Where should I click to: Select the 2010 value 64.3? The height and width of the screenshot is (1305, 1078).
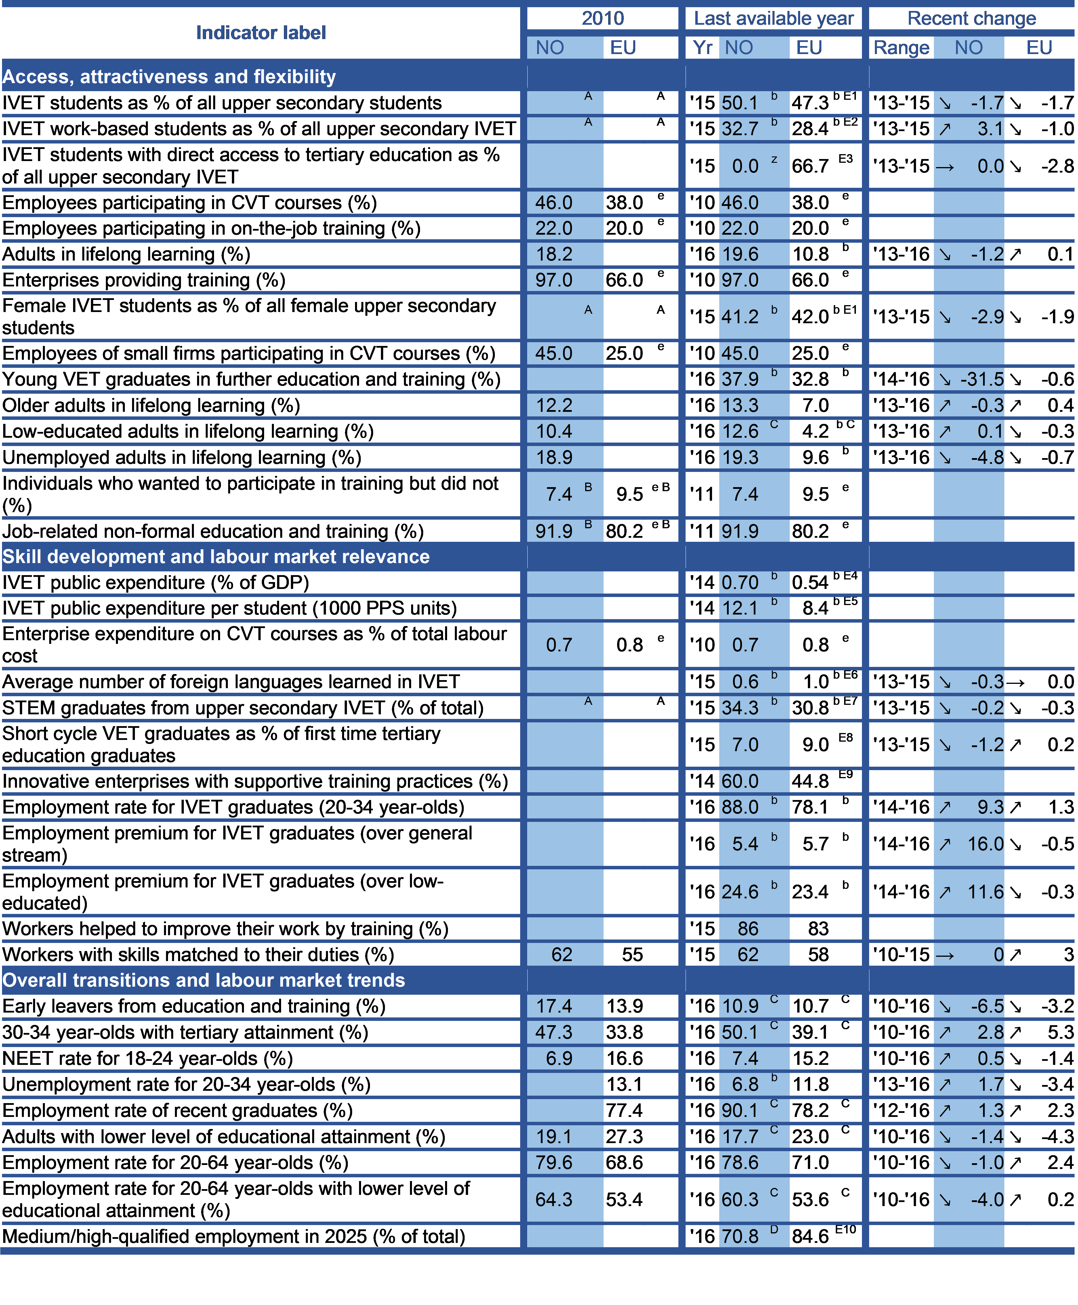pyautogui.click(x=554, y=1199)
